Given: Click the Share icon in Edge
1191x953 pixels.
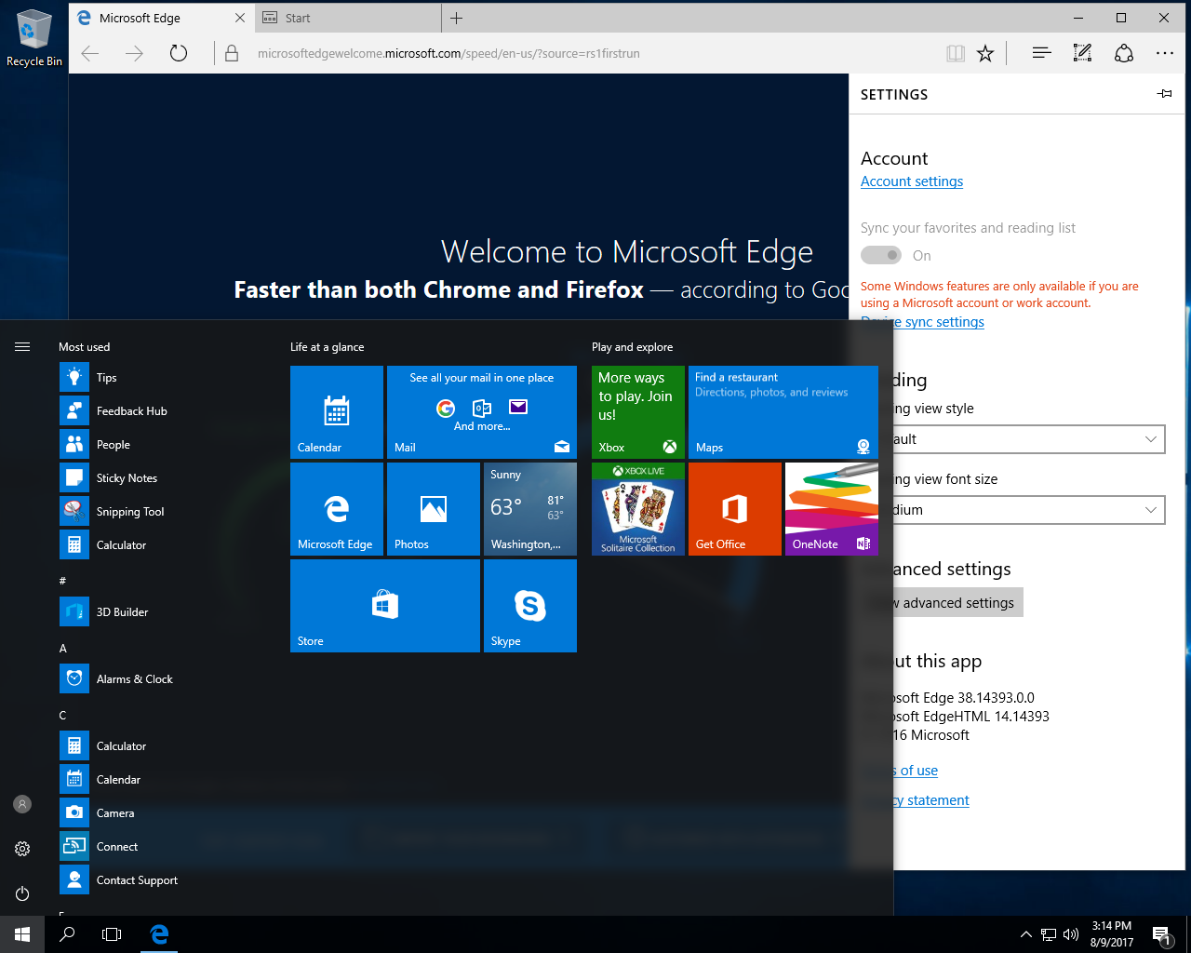Looking at the screenshot, I should [x=1124, y=54].
